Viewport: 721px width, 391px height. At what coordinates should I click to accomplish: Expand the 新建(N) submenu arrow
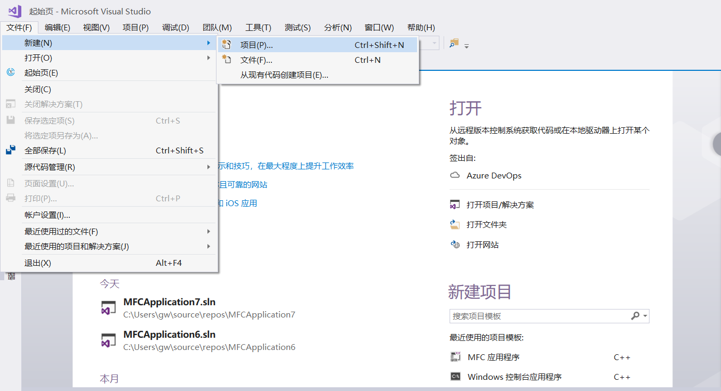click(209, 43)
